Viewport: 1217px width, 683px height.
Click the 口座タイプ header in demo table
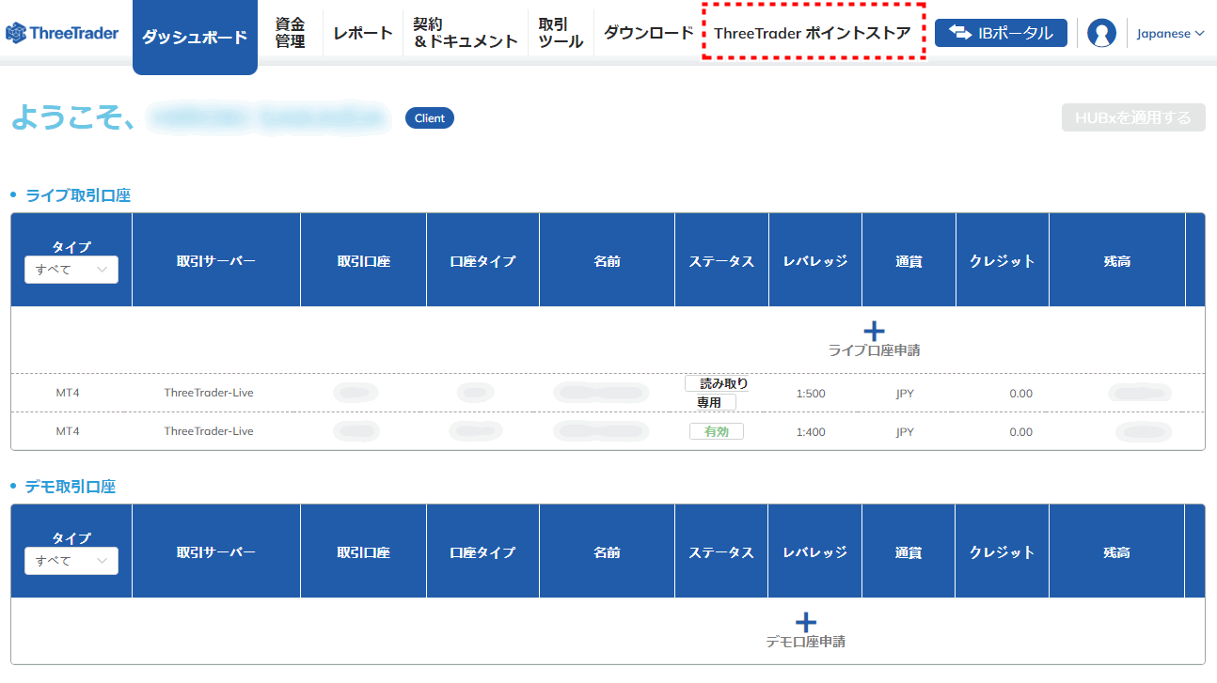pos(482,552)
